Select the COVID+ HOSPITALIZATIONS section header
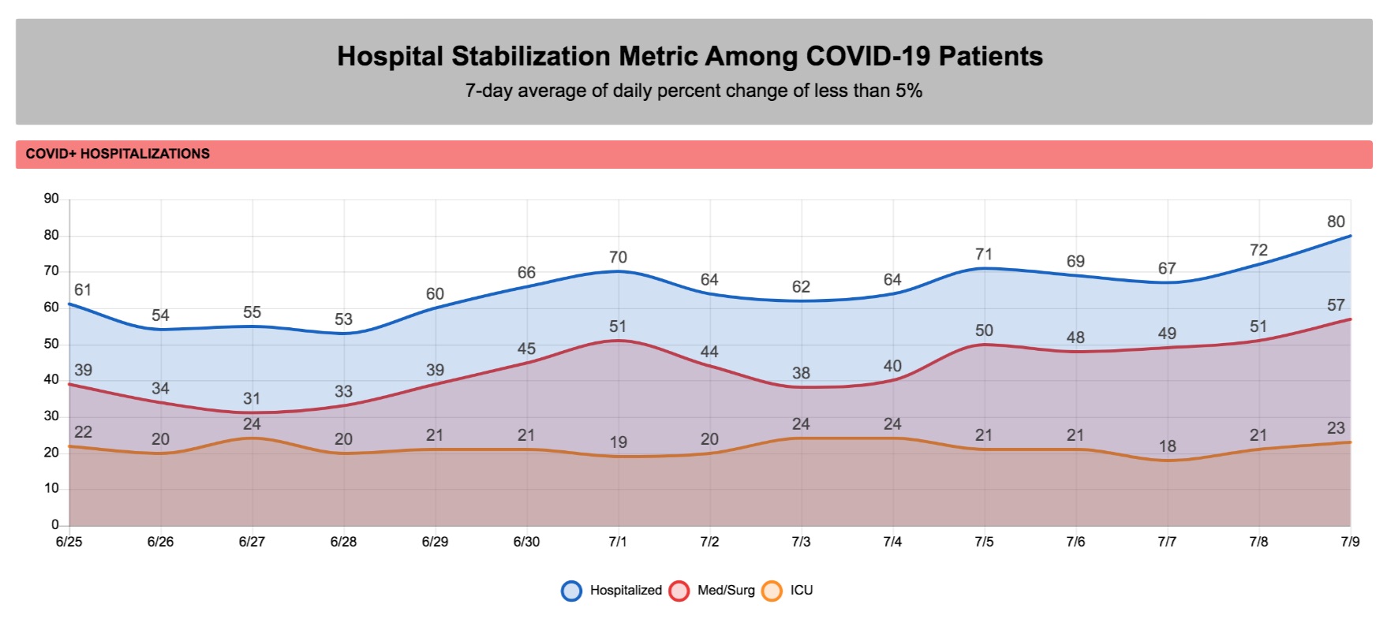The image size is (1387, 634). pos(118,154)
